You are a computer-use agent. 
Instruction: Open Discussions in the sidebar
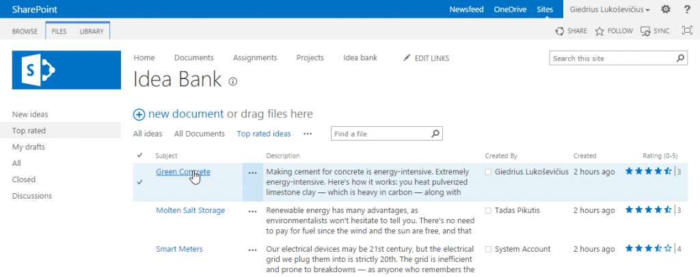click(31, 196)
